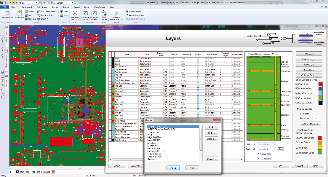
Task: Toggle All Snap On/Off icon
Action: [x=75, y=15]
